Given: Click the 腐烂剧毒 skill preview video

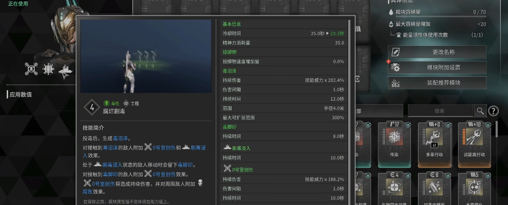Looking at the screenshot, I should 146,56.
